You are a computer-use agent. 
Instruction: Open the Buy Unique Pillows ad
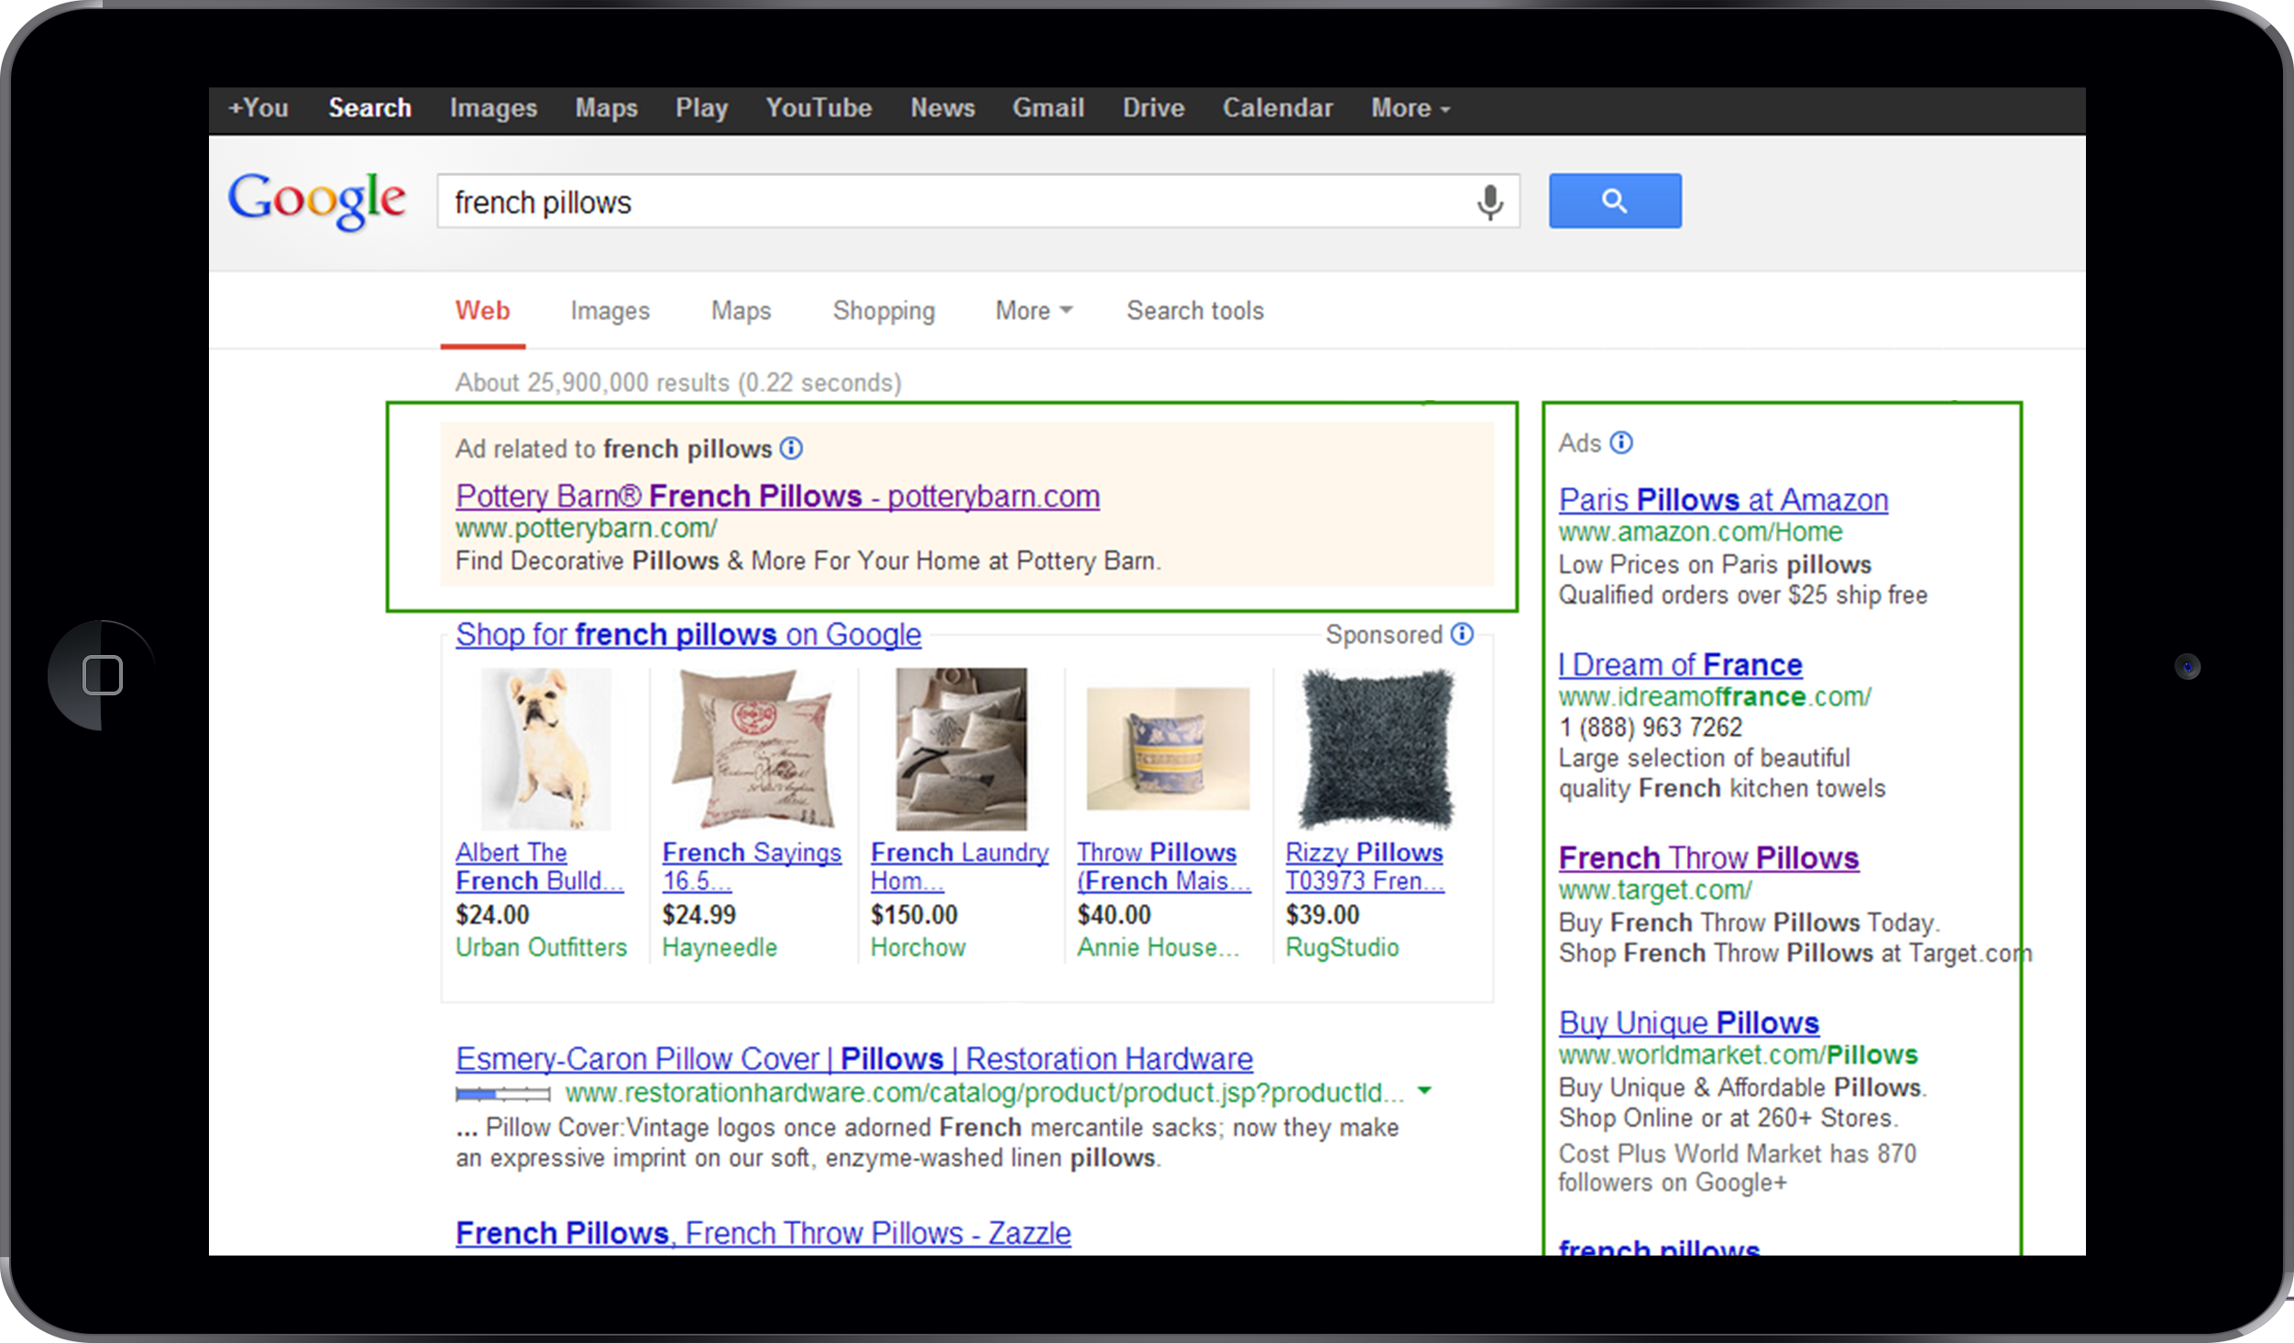[1688, 1022]
